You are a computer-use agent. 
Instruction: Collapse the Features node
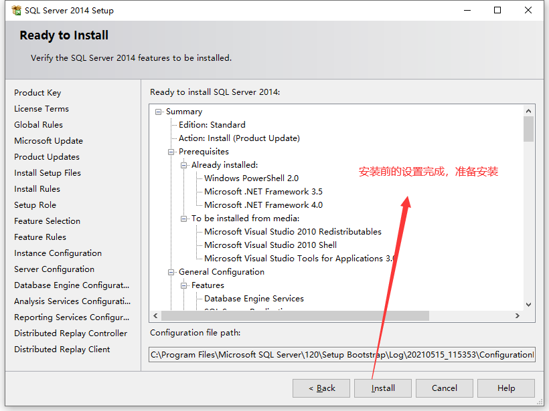pos(184,285)
